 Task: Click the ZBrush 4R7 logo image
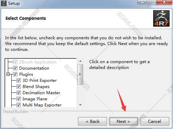point(161,18)
